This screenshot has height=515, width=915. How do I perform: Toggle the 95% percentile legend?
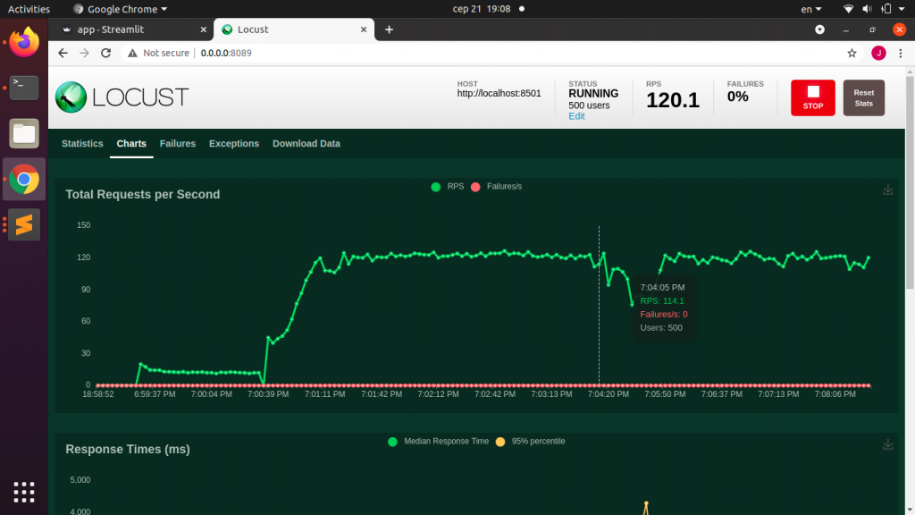click(x=530, y=442)
